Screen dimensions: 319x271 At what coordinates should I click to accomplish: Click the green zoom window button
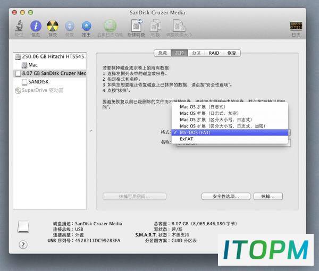click(x=30, y=13)
